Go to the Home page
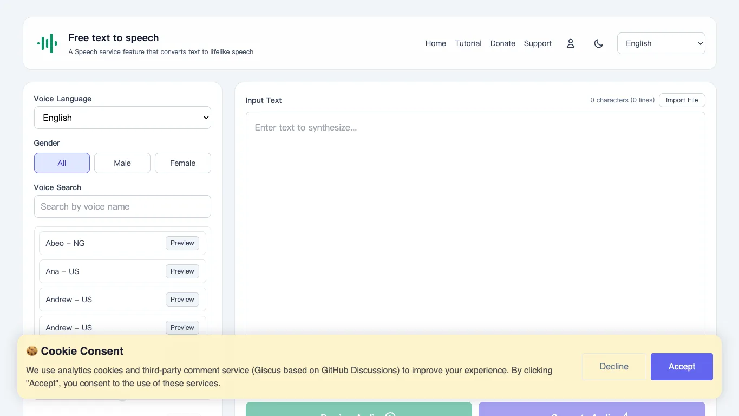The height and width of the screenshot is (416, 739). pyautogui.click(x=436, y=43)
